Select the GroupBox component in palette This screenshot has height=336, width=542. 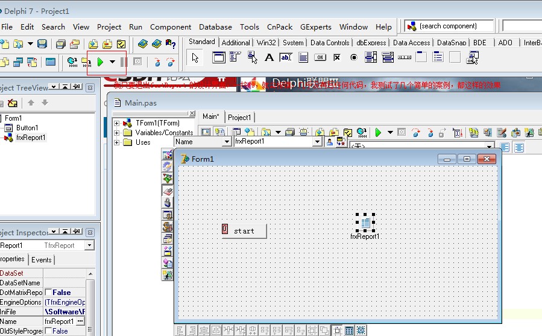pyautogui.click(x=421, y=57)
